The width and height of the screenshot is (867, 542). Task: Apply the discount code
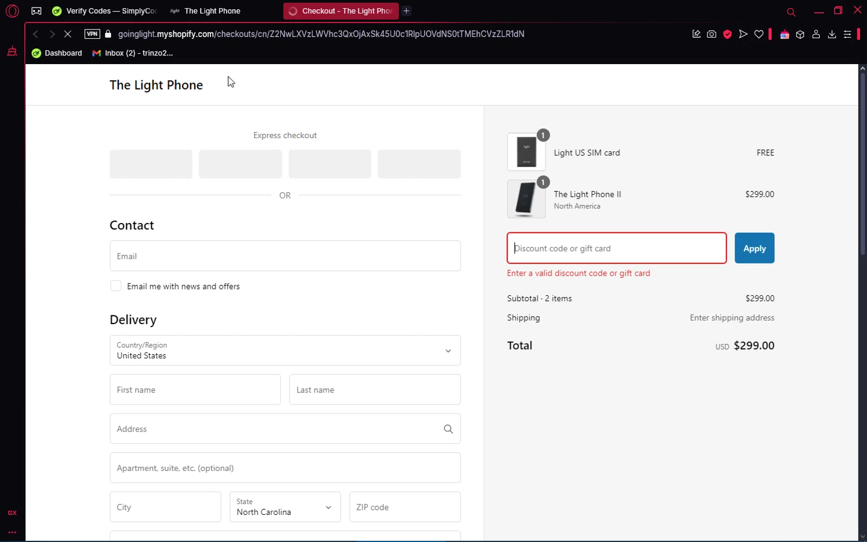point(754,248)
